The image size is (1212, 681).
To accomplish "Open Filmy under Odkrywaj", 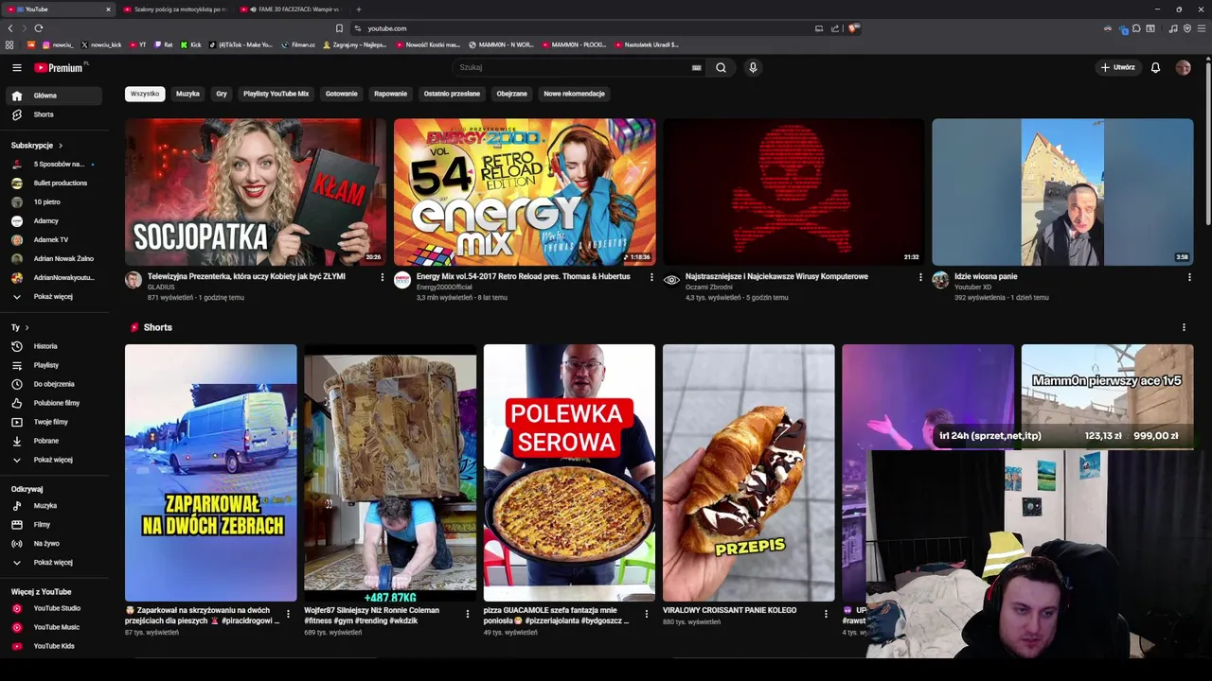I will click(x=53, y=525).
